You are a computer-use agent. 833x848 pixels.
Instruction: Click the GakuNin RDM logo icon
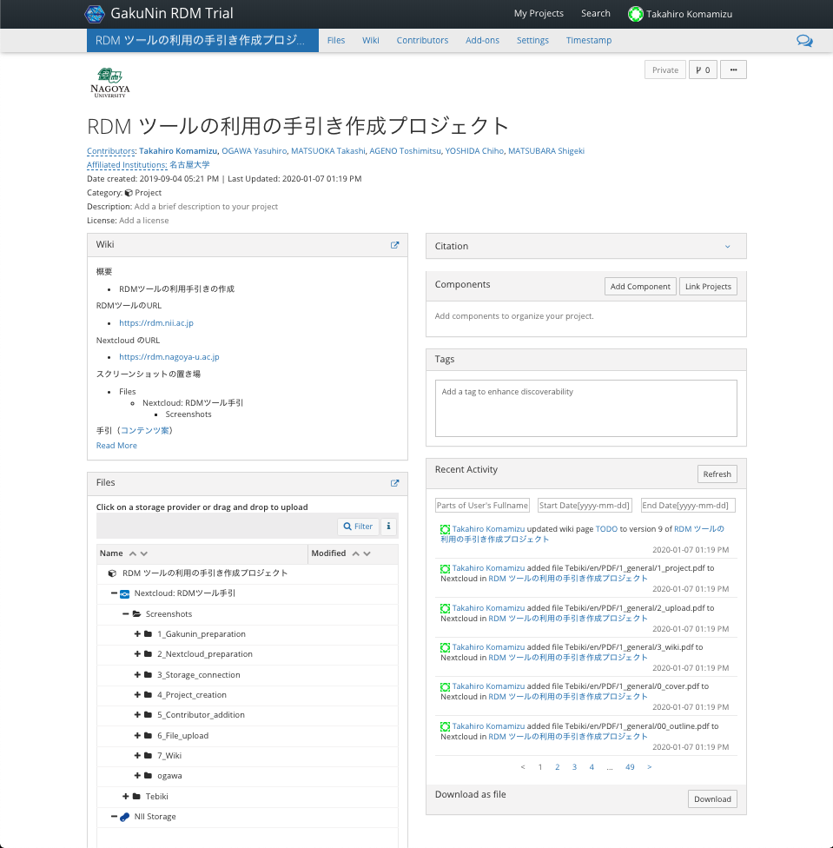(95, 14)
